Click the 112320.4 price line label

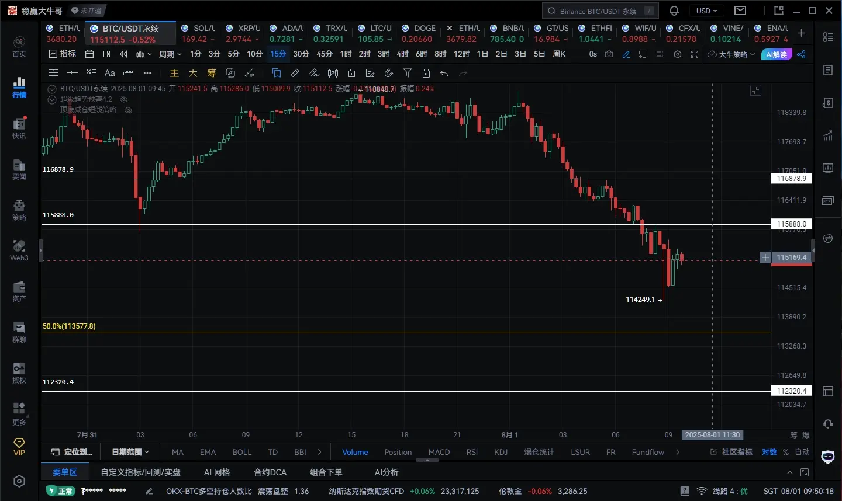coord(792,391)
